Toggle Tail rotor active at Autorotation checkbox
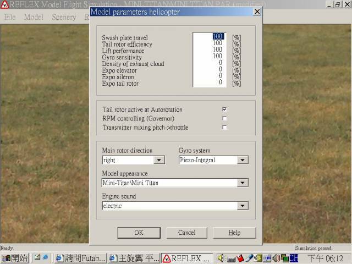 click(x=224, y=109)
